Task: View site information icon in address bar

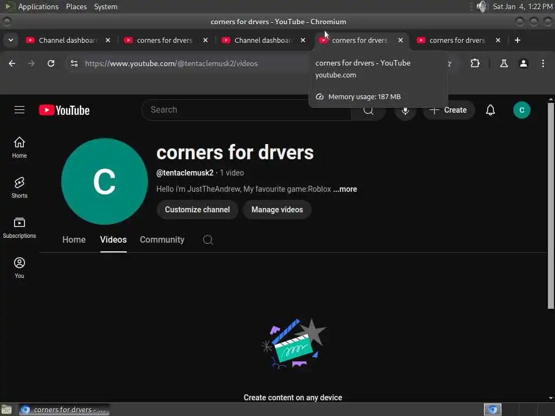Action: tap(74, 63)
